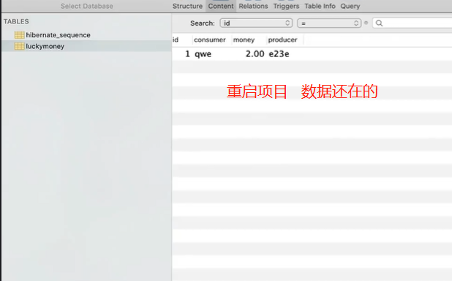Viewport: 452px width, 281px height.
Task: Click the search text input field
Action: tap(413, 23)
